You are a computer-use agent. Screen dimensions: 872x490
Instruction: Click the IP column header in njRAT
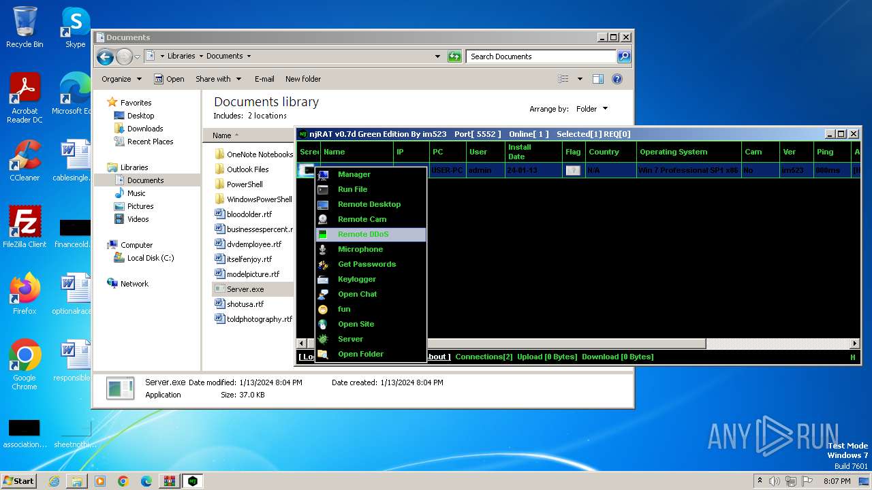coord(411,152)
